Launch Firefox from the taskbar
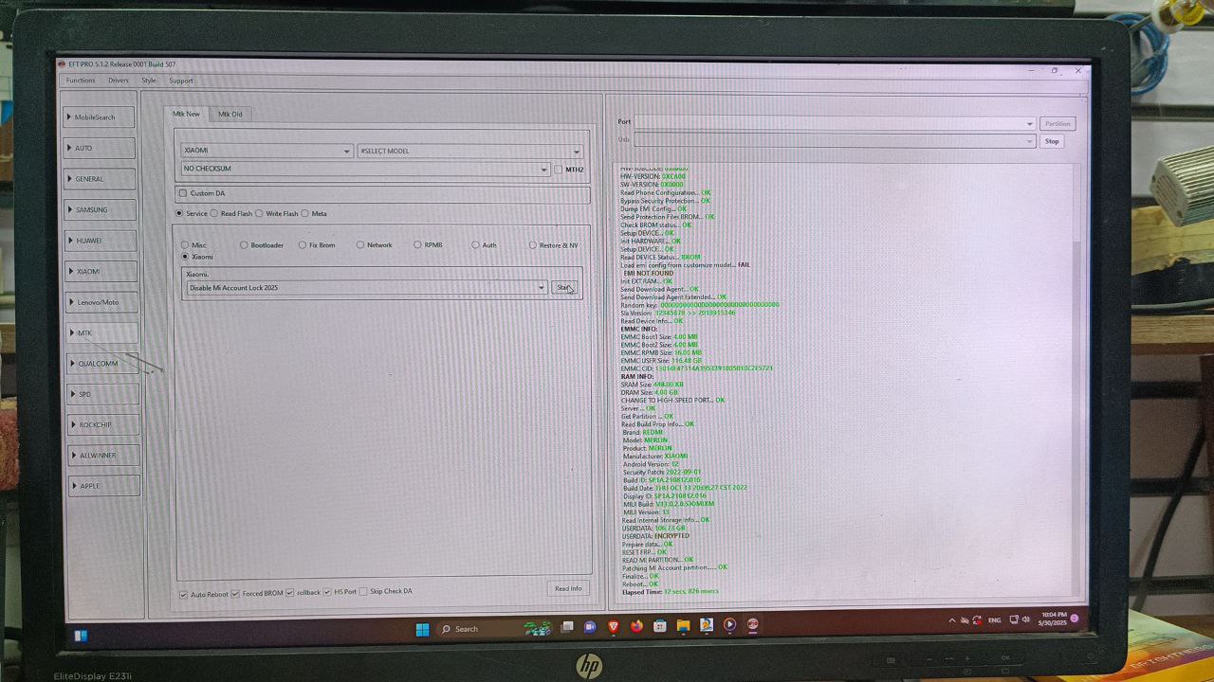 pyautogui.click(x=636, y=626)
